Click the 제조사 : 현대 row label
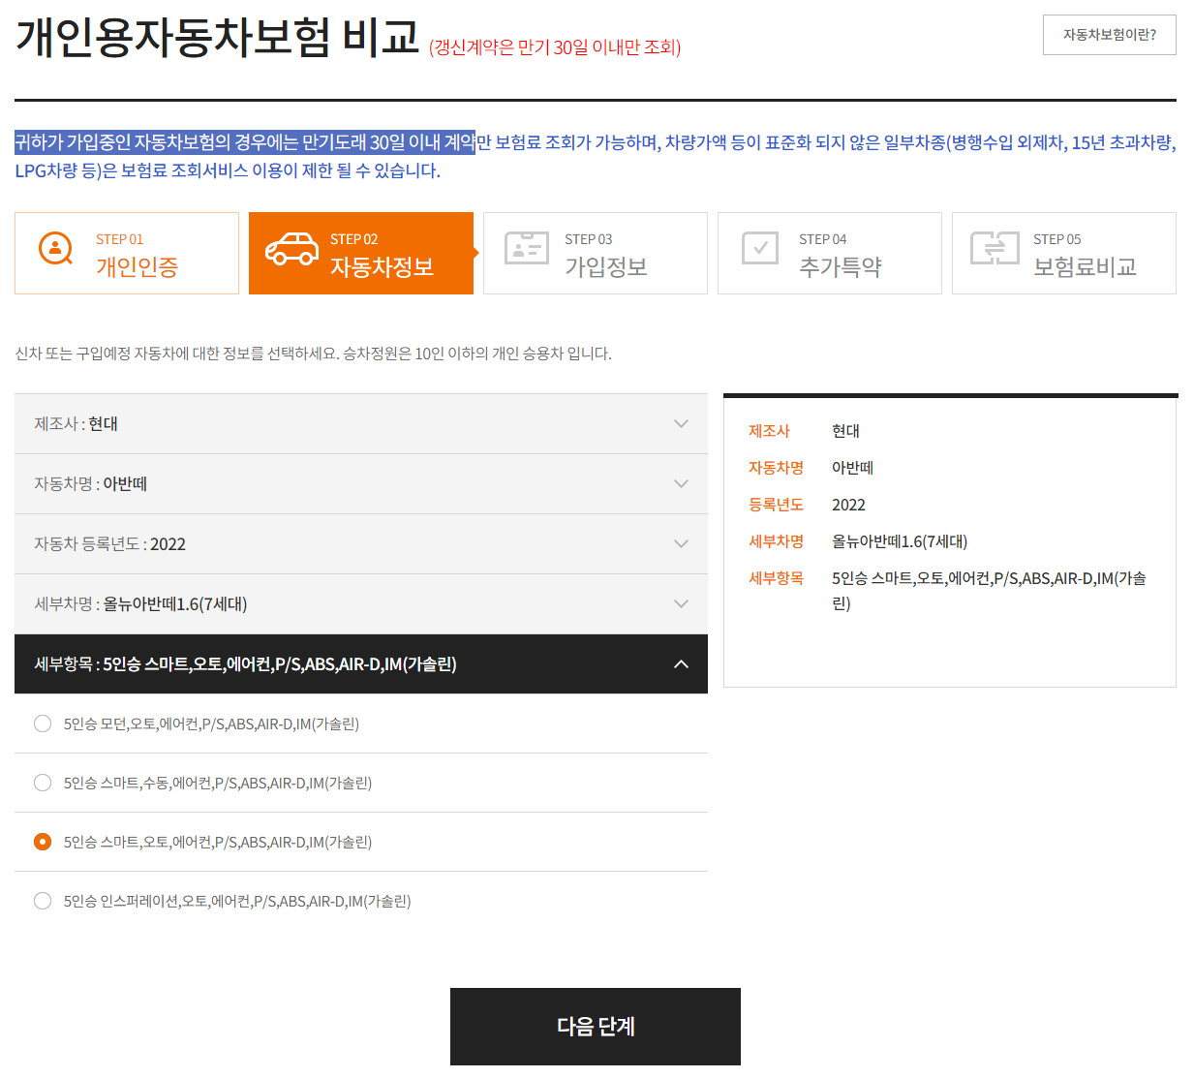Viewport: 1194px width, 1078px height. coord(76,424)
